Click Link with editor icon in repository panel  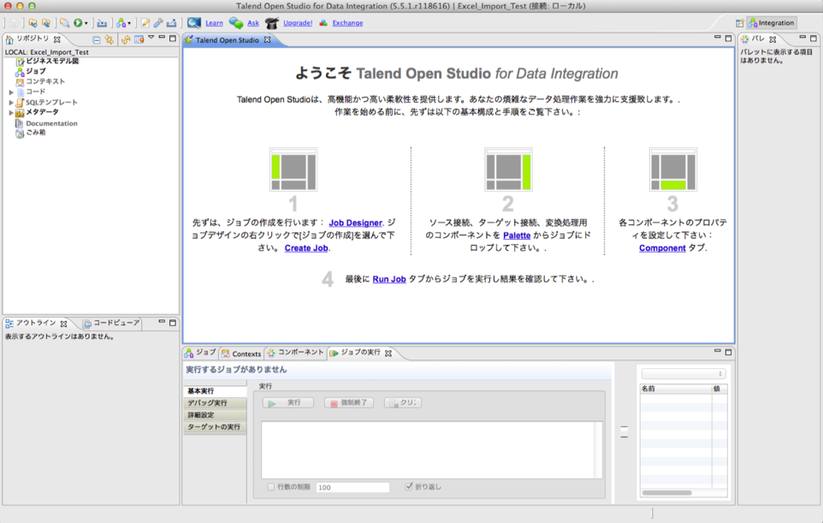pos(109,39)
